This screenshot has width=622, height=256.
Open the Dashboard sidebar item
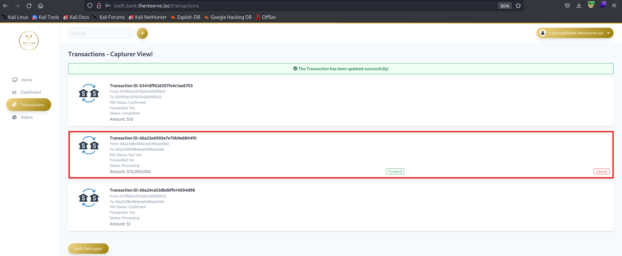31,92
